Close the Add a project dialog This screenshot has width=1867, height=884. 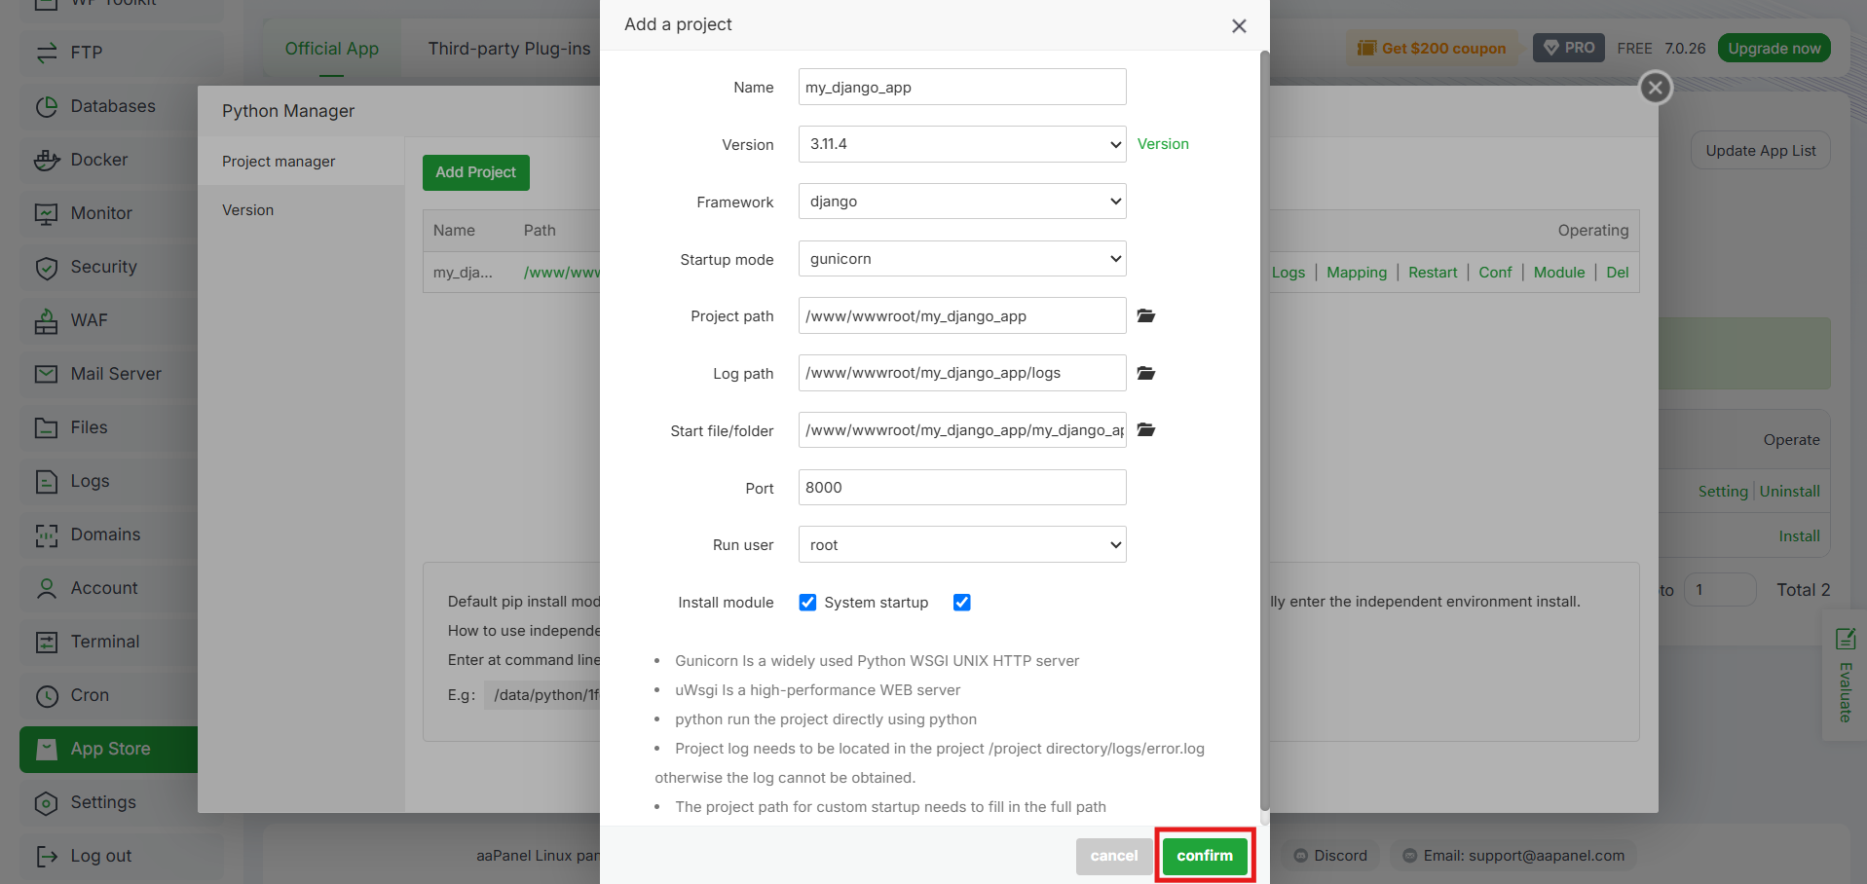(x=1239, y=26)
